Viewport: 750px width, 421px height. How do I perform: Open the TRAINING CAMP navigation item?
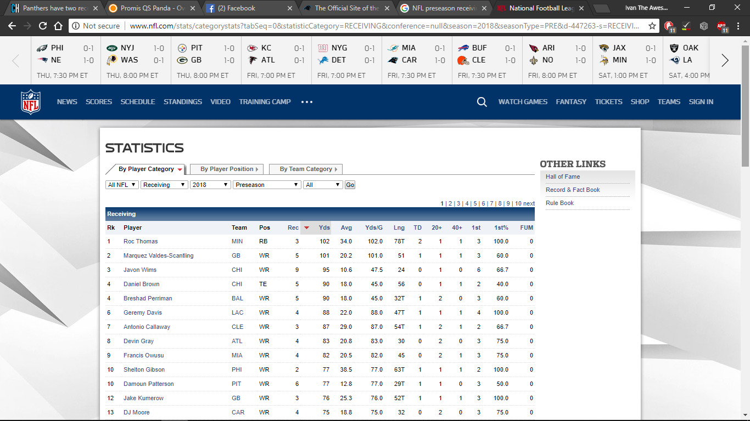click(x=265, y=101)
